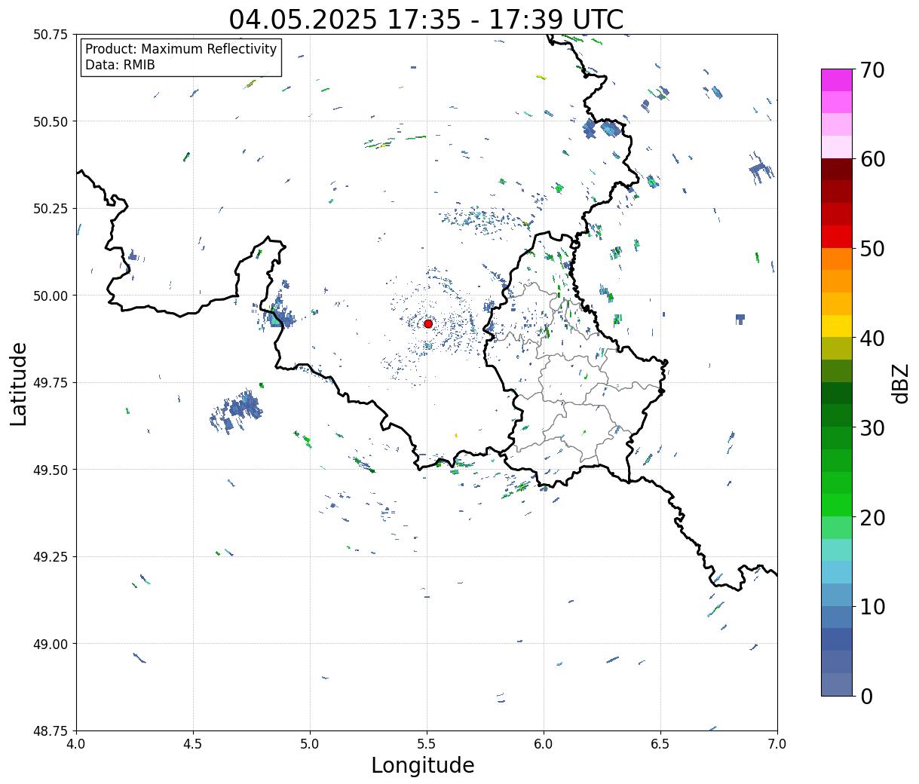Click the latitude tick label 49.25
919x784 pixels.
51,557
